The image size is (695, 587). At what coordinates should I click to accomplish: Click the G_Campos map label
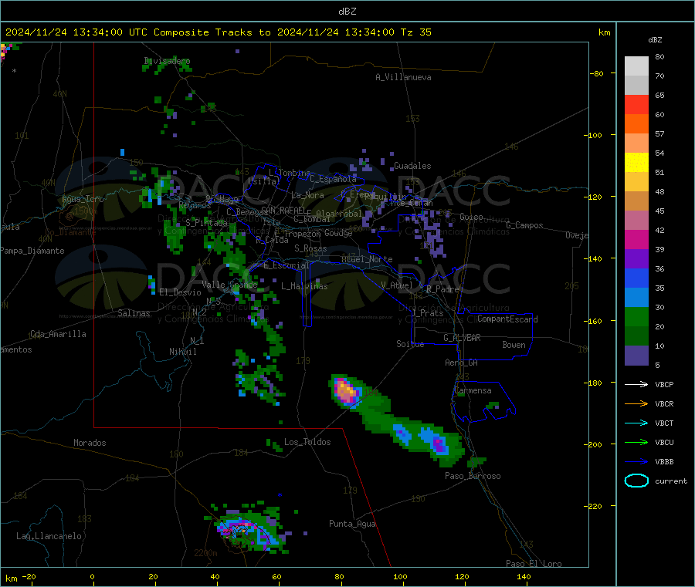pos(524,225)
